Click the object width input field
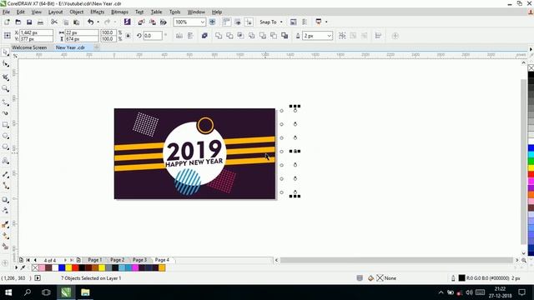534x300 pixels. pos(82,32)
